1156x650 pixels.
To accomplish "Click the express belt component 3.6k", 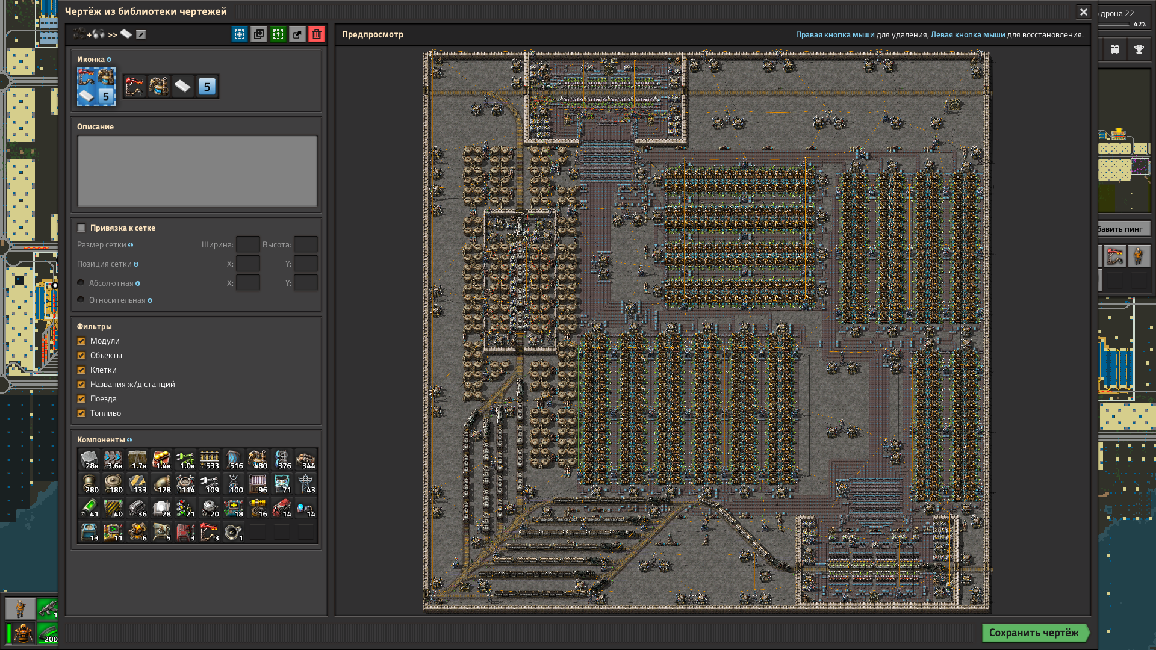I will (x=113, y=460).
